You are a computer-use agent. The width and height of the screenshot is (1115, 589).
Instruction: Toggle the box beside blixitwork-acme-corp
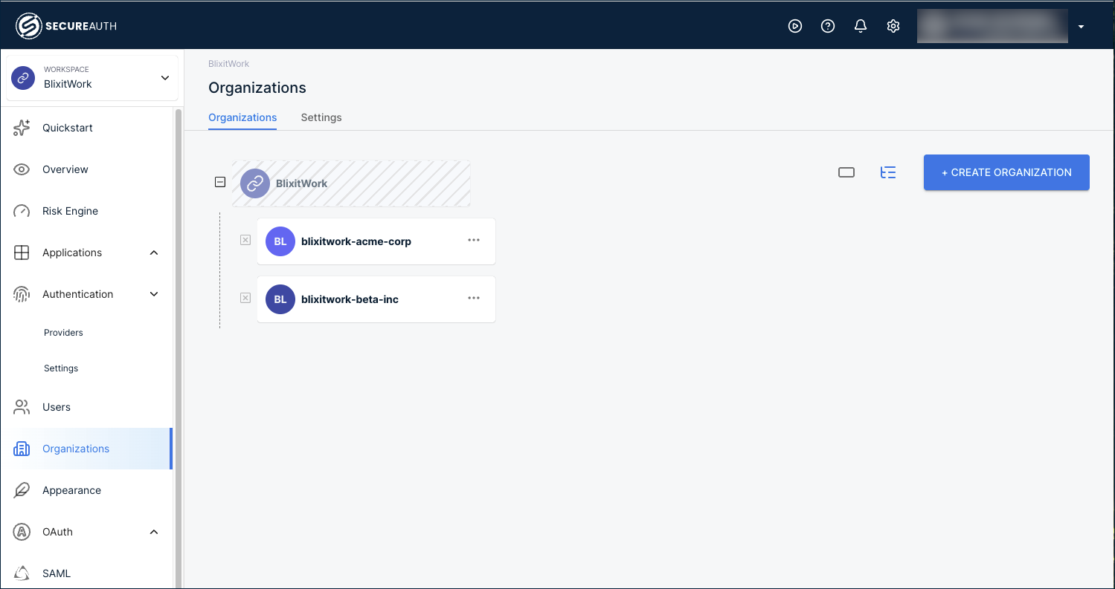point(245,240)
